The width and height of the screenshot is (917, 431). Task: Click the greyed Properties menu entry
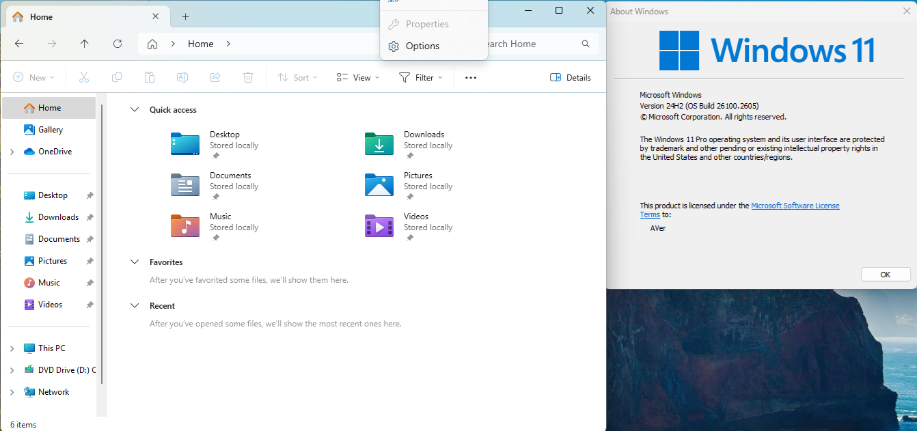pyautogui.click(x=433, y=25)
